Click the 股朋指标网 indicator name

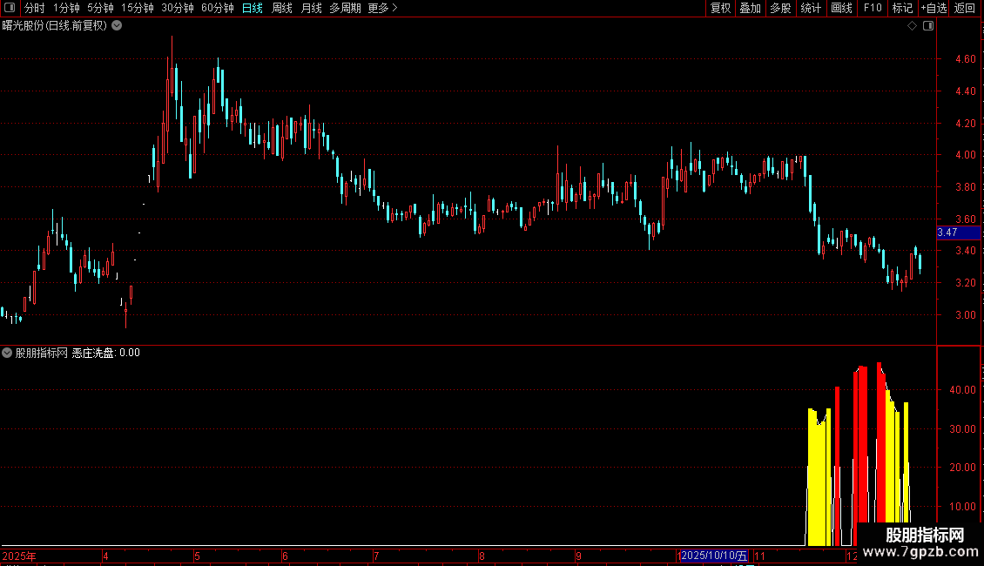tap(42, 353)
